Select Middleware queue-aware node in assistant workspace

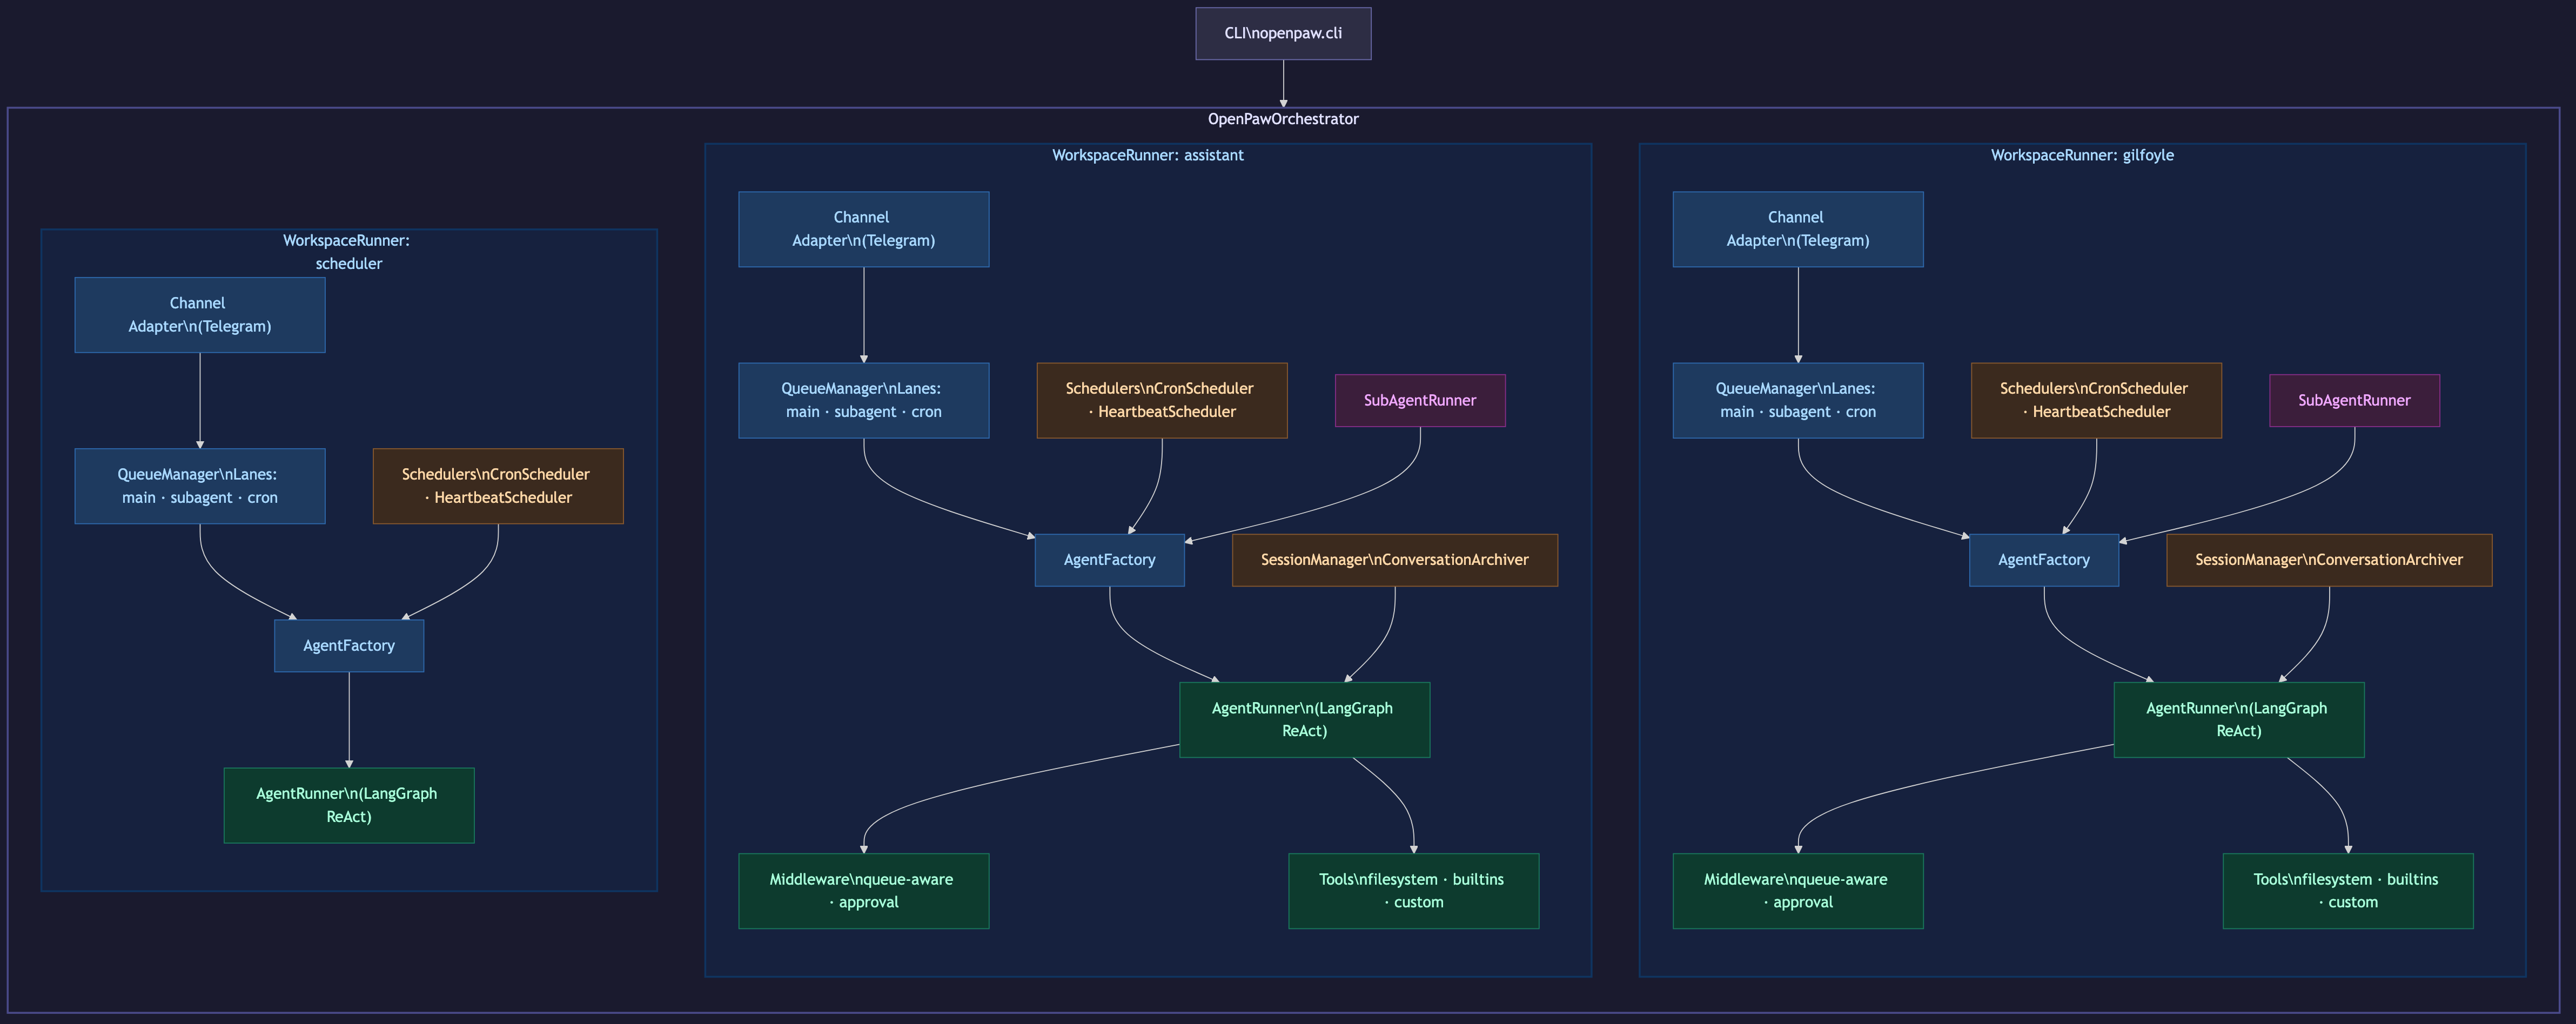point(863,891)
